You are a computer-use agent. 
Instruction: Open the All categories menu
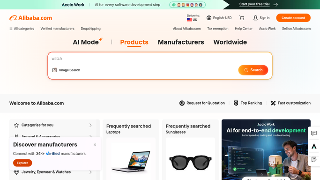pyautogui.click(x=22, y=29)
